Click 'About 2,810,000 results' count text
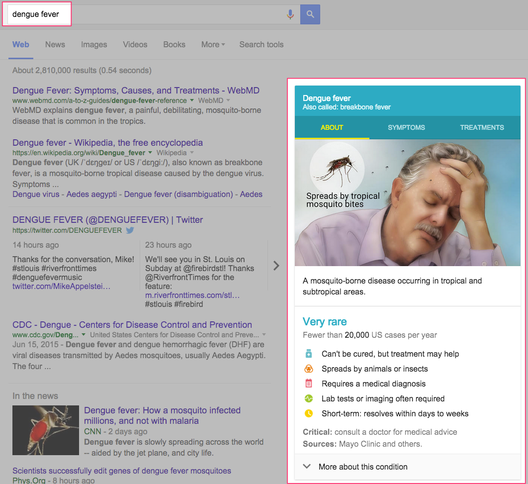The image size is (528, 484). [82, 71]
